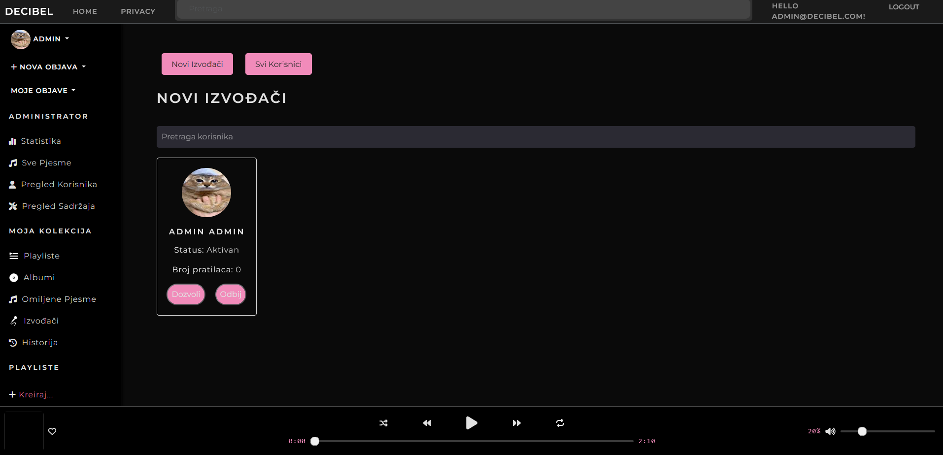943x455 pixels.
Task: Toggle shuffle playback
Action: [384, 423]
